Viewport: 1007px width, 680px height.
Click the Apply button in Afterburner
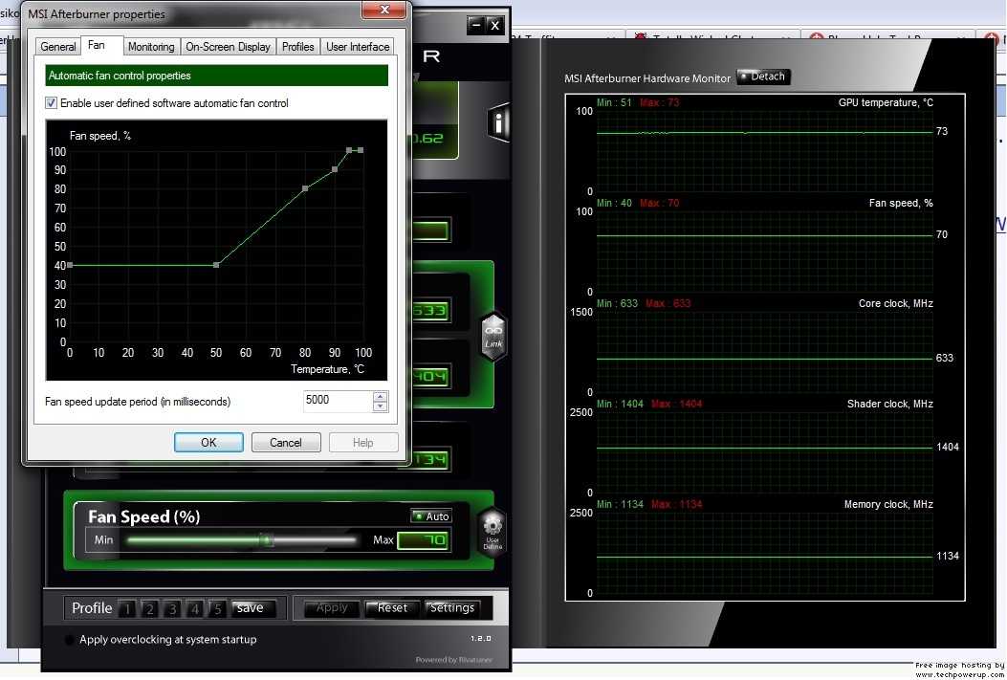[x=332, y=608]
